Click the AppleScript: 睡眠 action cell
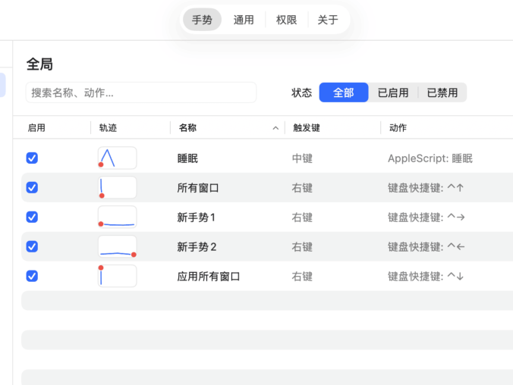This screenshot has height=385, width=513. 430,158
